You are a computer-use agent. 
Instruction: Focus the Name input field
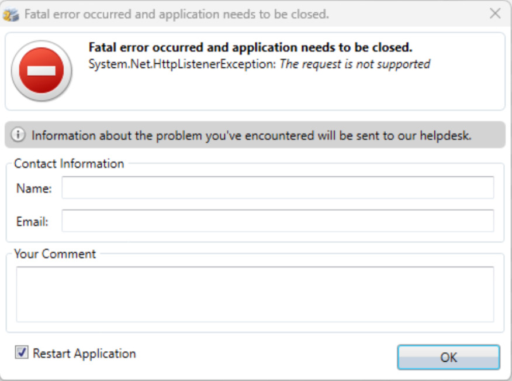click(x=278, y=188)
